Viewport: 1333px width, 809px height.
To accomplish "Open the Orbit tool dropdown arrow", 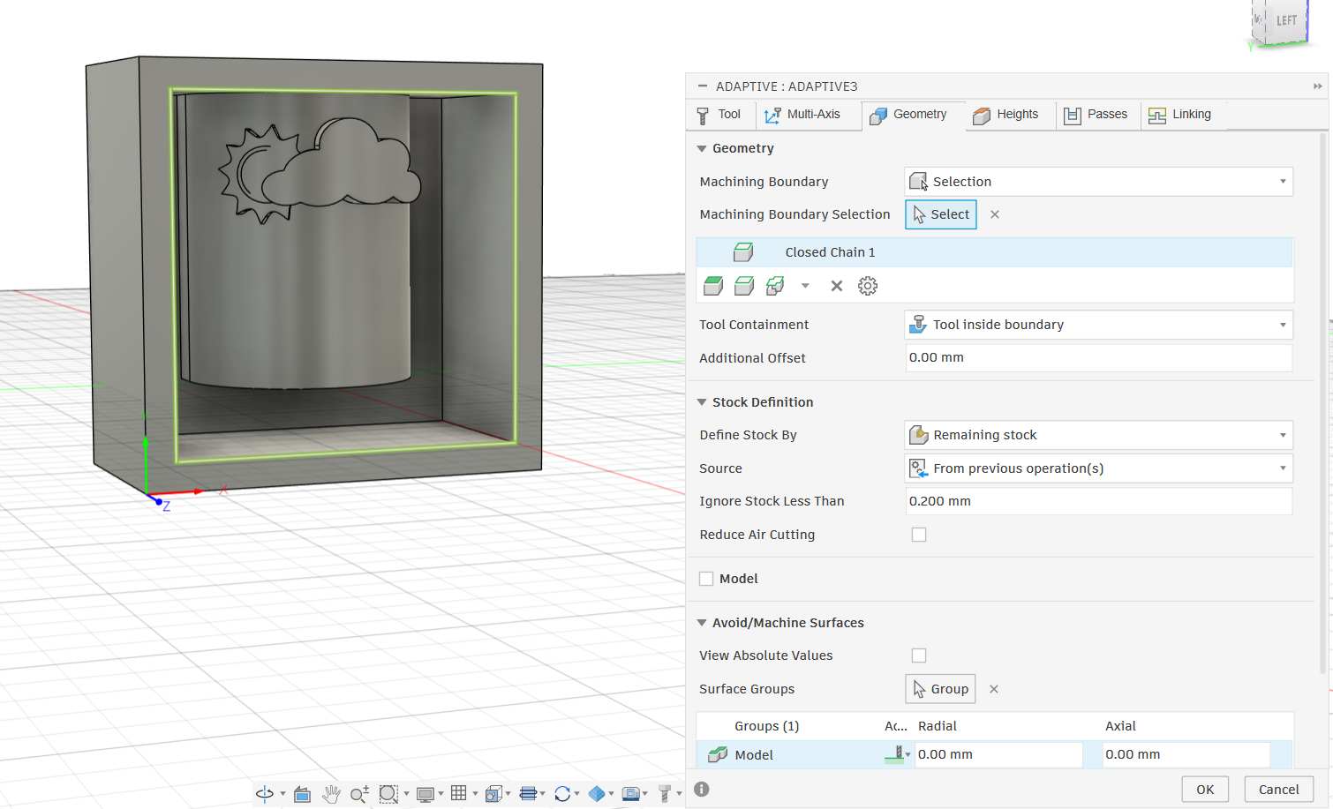I will click(x=282, y=794).
